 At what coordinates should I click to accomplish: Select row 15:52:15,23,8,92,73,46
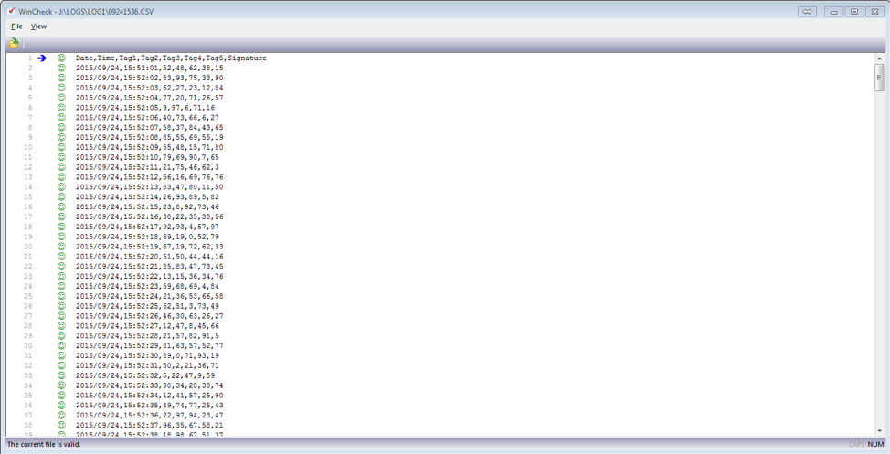(x=147, y=206)
